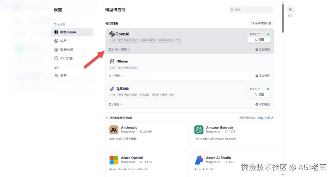Click the Amazon Bedrock provider logo
The width and height of the screenshot is (332, 177).
199,130
